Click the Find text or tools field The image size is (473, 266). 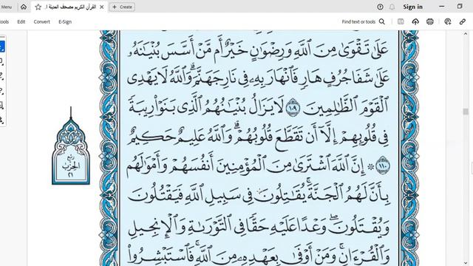(x=358, y=21)
